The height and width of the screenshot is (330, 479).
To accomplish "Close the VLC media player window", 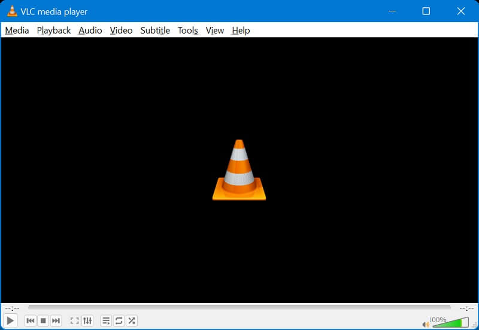I will pos(460,11).
